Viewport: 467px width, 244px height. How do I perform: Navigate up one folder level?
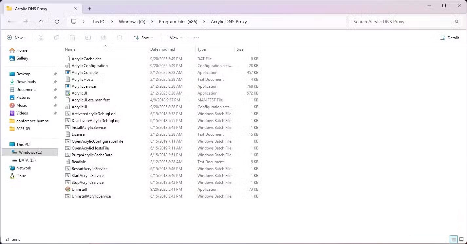[41, 22]
